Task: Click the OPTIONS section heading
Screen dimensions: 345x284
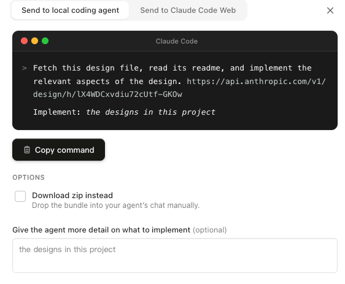Action: (x=29, y=177)
